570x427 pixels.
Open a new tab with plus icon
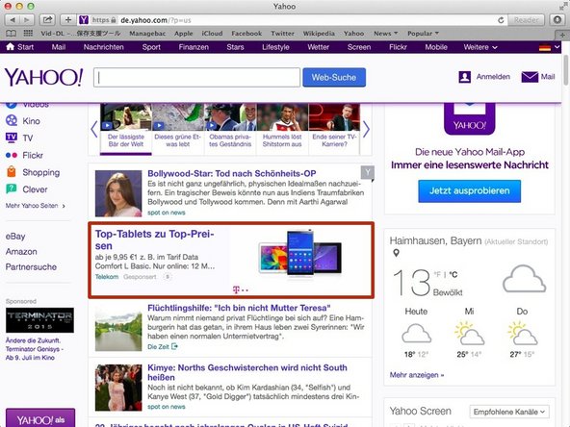pyautogui.click(x=562, y=35)
